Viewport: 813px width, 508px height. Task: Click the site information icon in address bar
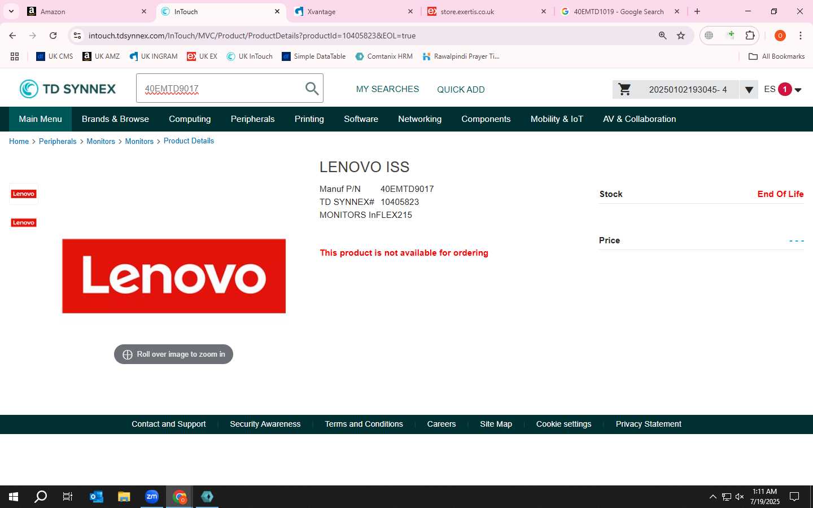coord(77,36)
